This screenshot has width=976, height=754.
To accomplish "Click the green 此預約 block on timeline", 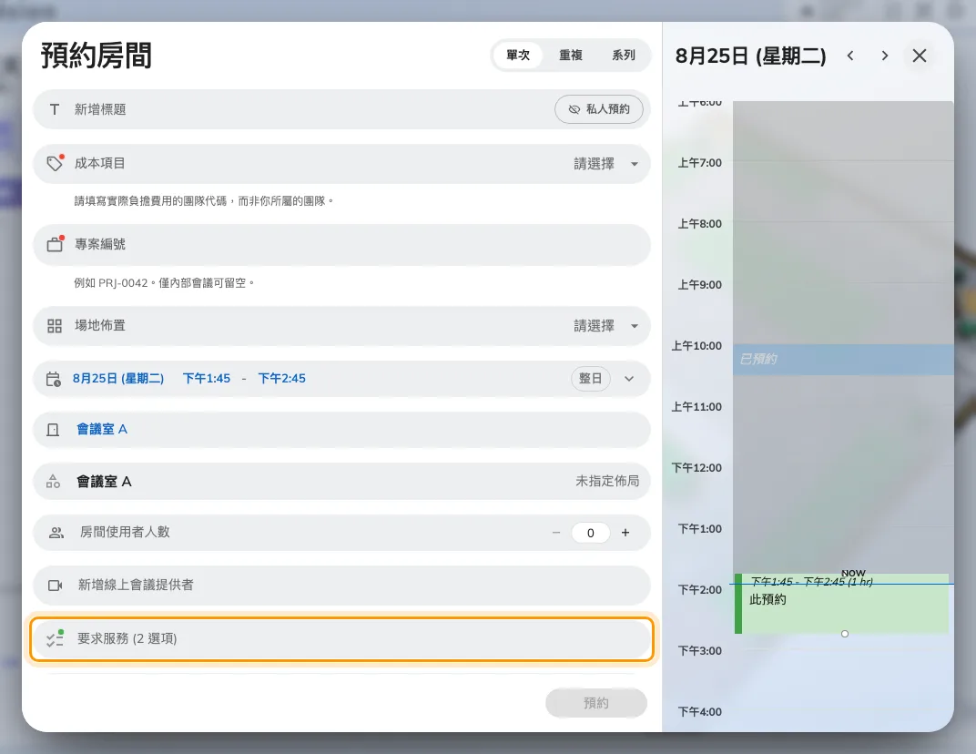I will coord(841,604).
